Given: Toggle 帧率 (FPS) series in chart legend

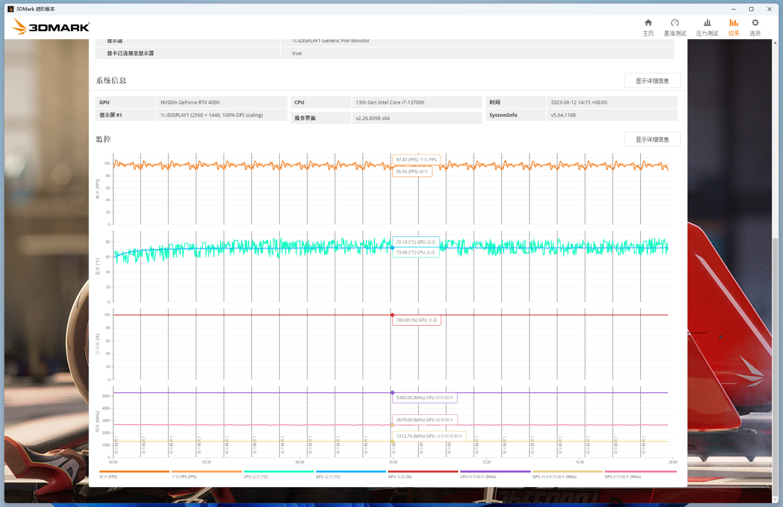Looking at the screenshot, I should [x=108, y=477].
